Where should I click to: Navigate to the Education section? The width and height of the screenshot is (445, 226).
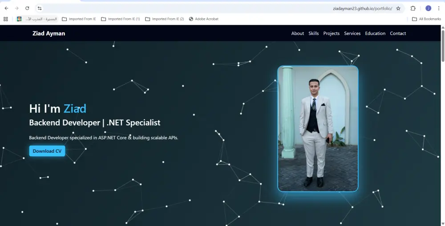pyautogui.click(x=375, y=33)
